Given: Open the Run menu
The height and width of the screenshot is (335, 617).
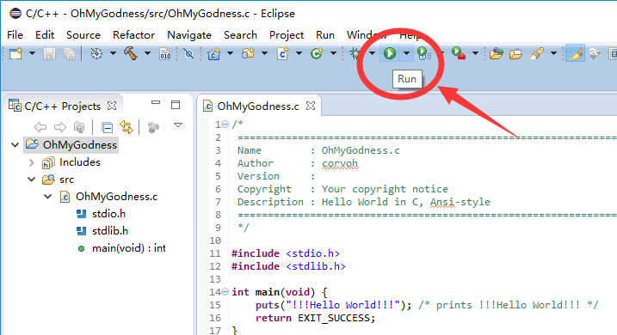Looking at the screenshot, I should tap(325, 35).
